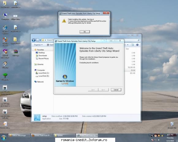Select the Yahoo! Messenger desktop icon
This screenshot has height=142, width=178.
[5, 54]
